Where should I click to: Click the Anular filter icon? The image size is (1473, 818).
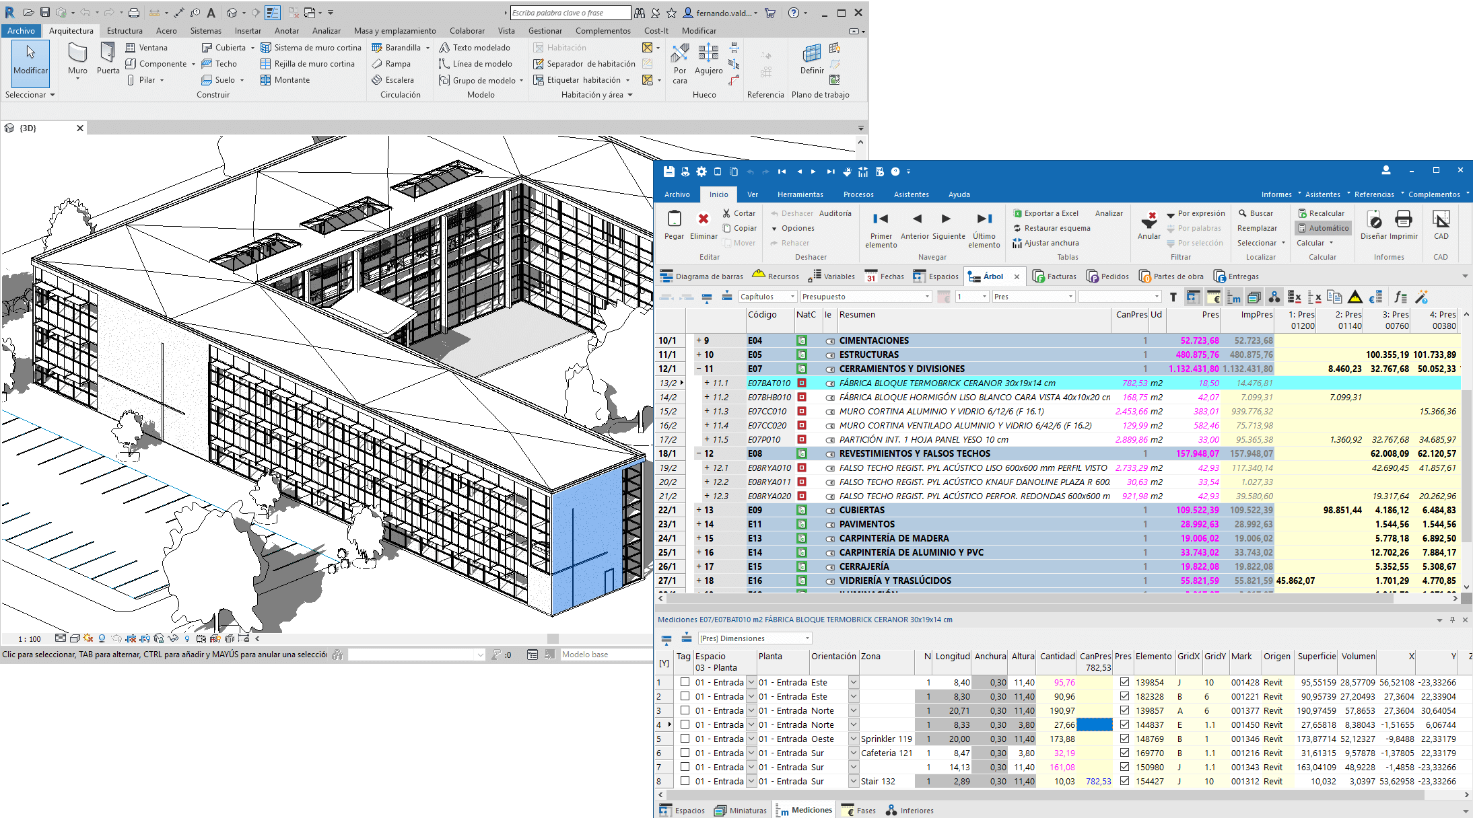[x=1149, y=221]
